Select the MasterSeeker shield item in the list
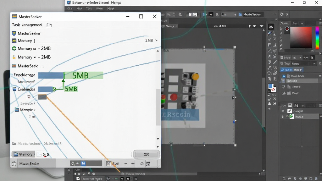The width and height of the screenshot is (322, 181). click(26, 33)
